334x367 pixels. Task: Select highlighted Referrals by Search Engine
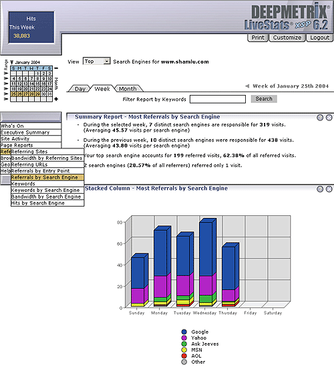click(x=47, y=177)
